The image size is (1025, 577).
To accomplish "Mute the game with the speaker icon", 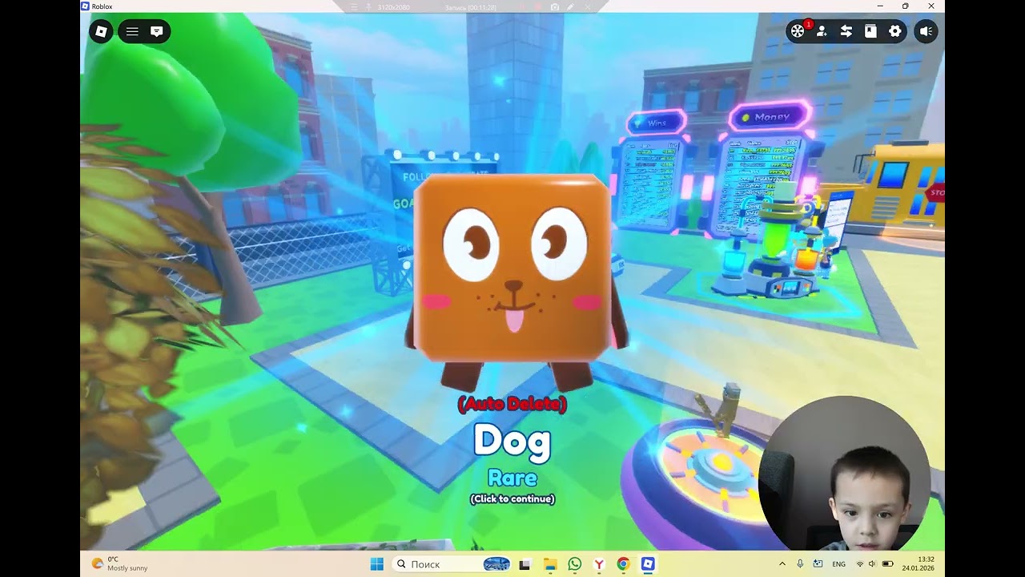I will (926, 31).
